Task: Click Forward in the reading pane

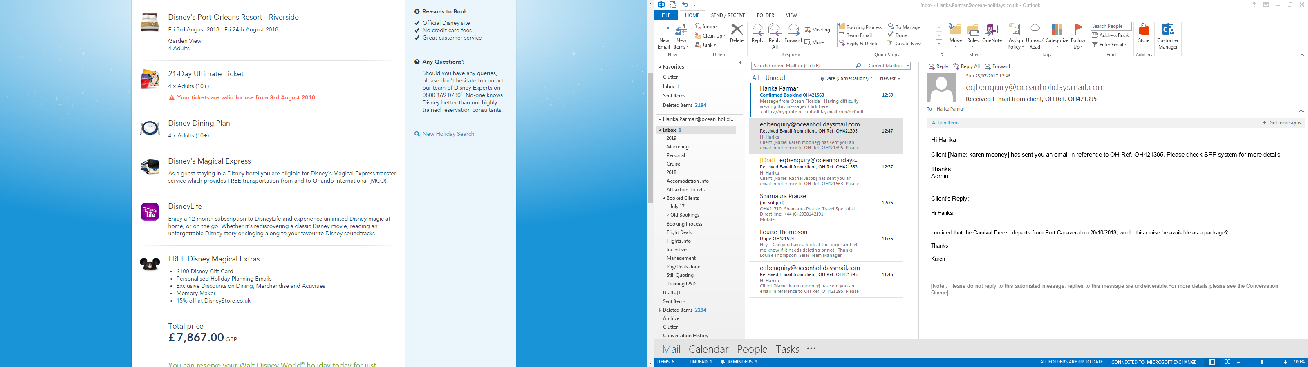Action: pyautogui.click(x=997, y=66)
